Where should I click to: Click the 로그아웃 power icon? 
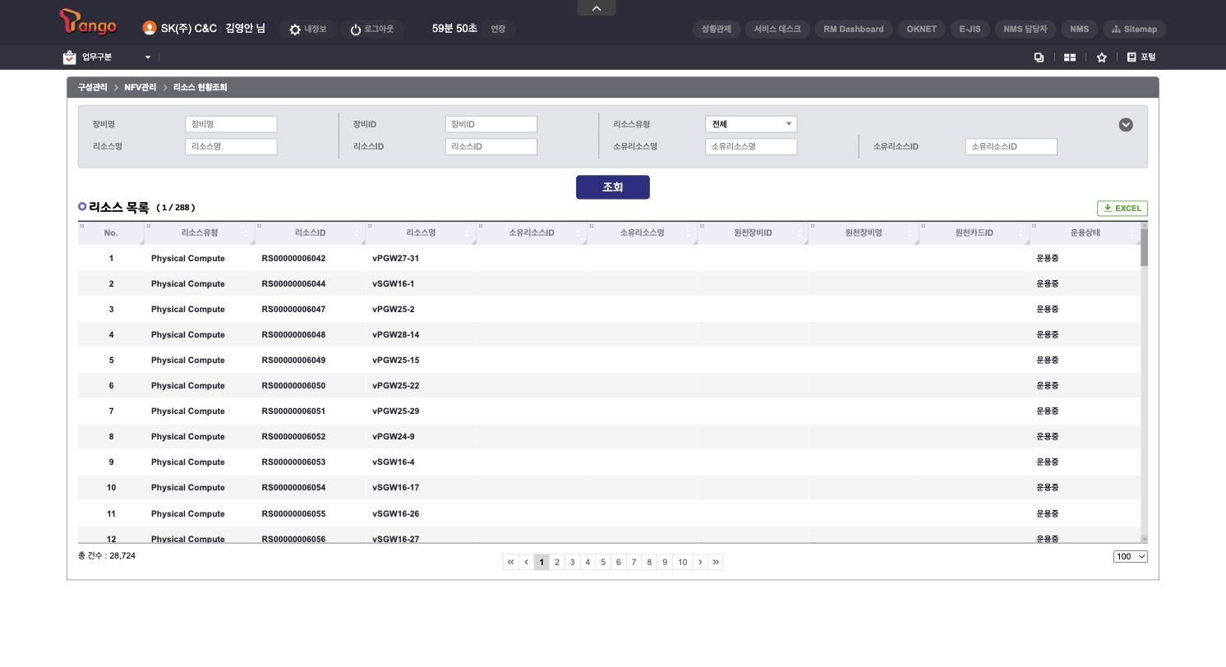coord(356,30)
